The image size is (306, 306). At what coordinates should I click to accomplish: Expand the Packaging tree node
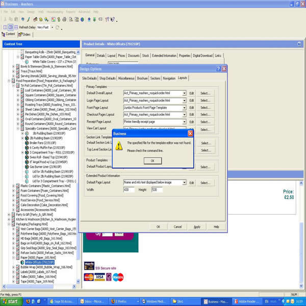pyautogui.click(x=10, y=224)
